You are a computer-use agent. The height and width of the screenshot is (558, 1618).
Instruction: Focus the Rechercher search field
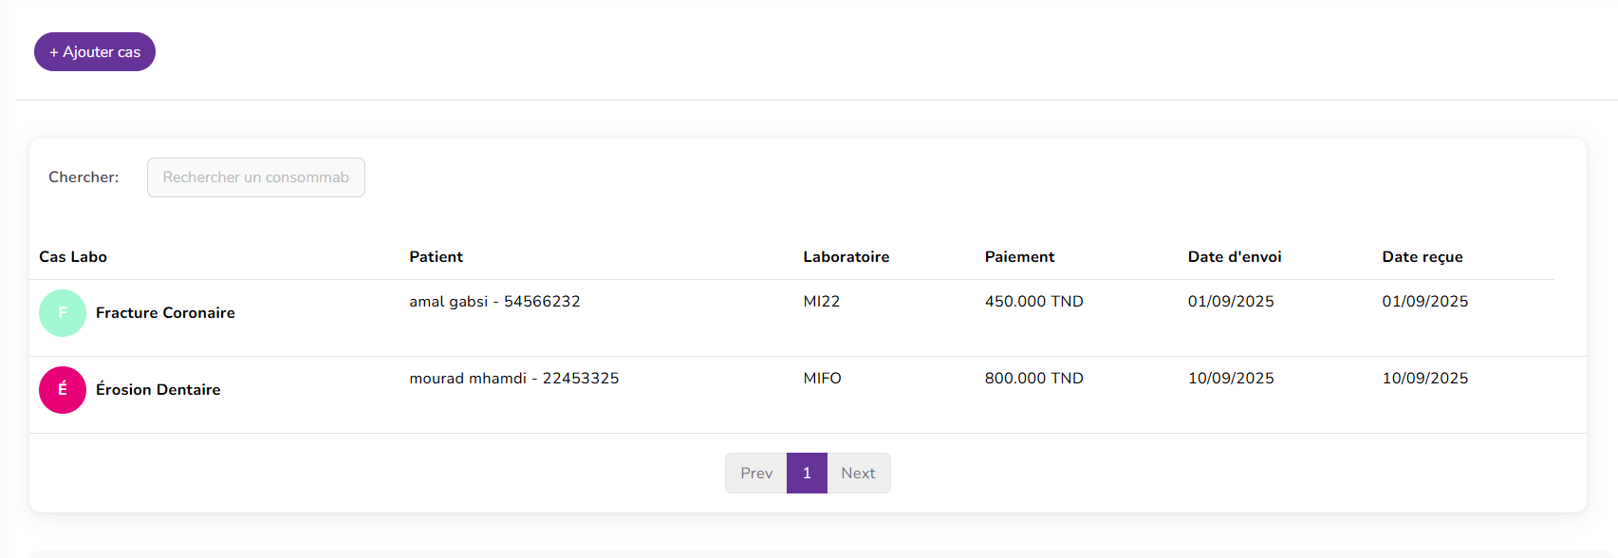click(x=255, y=177)
